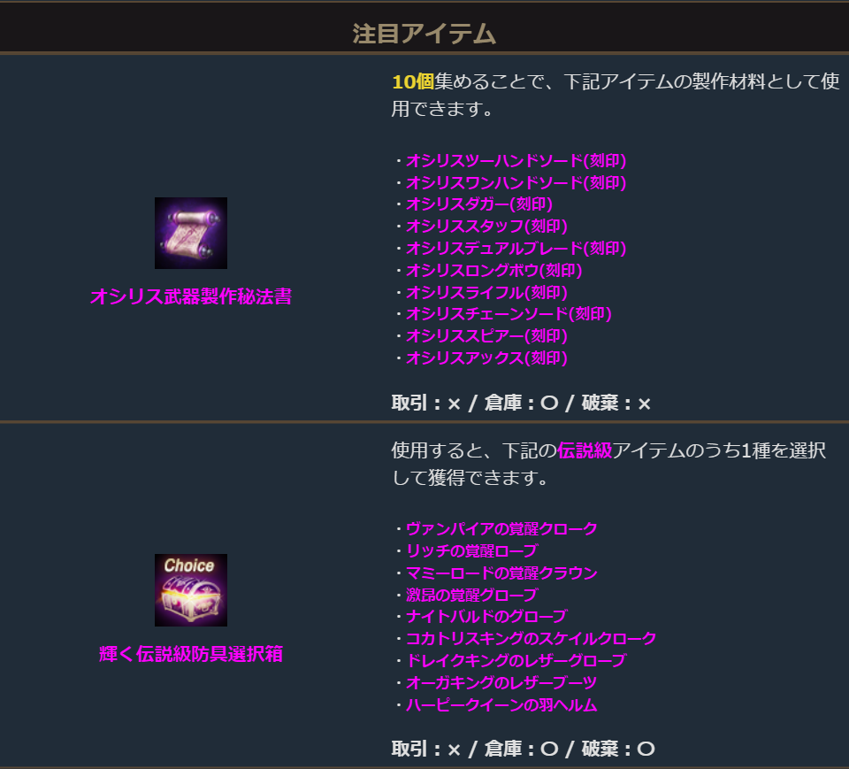Choose コカトリスキングのスケイルクローク entry
Viewport: 849px width, 769px height.
(x=531, y=638)
